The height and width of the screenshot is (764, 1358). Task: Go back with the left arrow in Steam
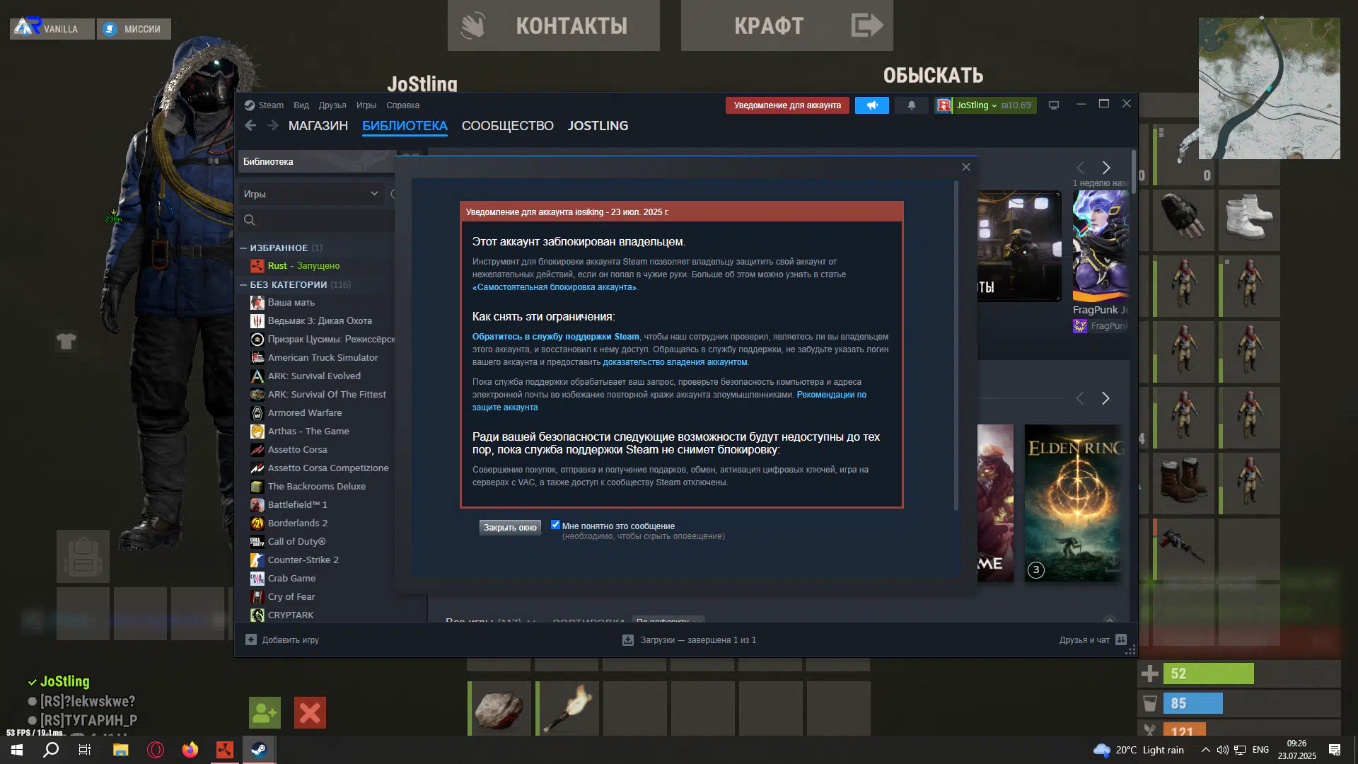pyautogui.click(x=250, y=125)
